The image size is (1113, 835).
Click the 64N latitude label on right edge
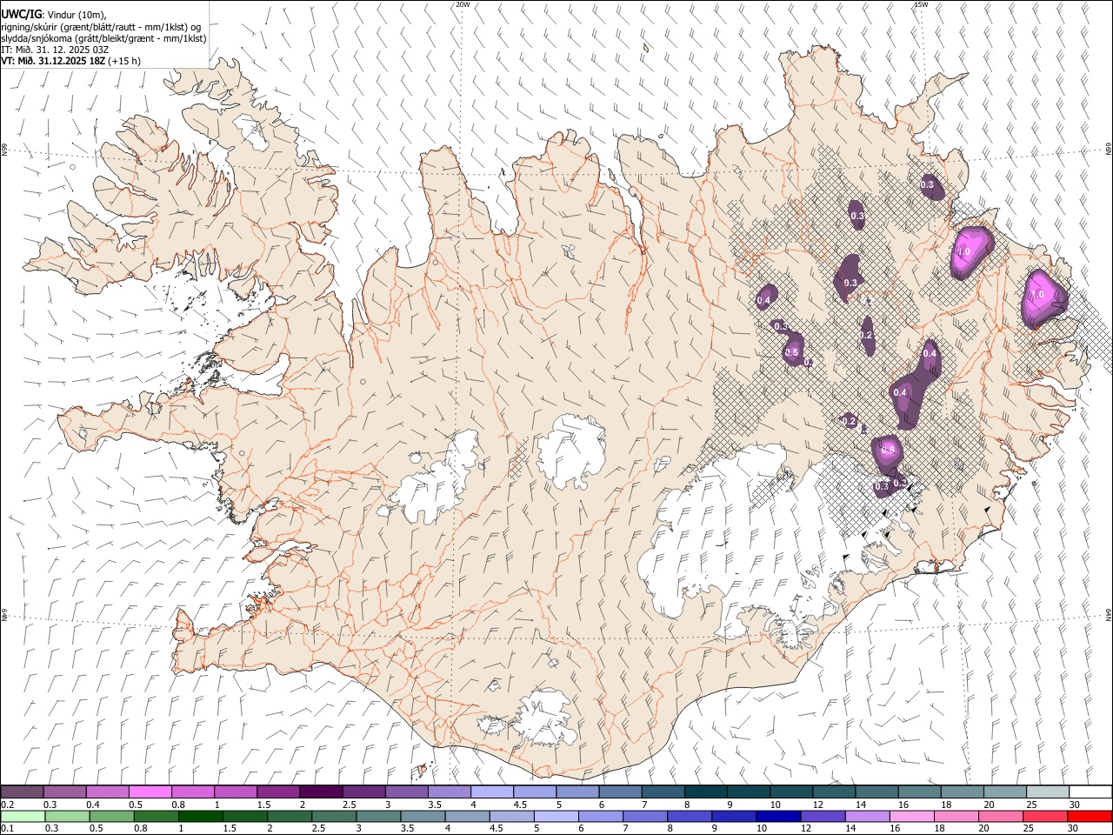pyautogui.click(x=1108, y=614)
